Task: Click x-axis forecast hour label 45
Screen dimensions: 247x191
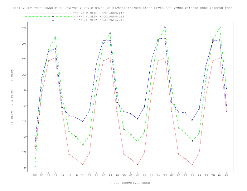Action: tap(138, 175)
